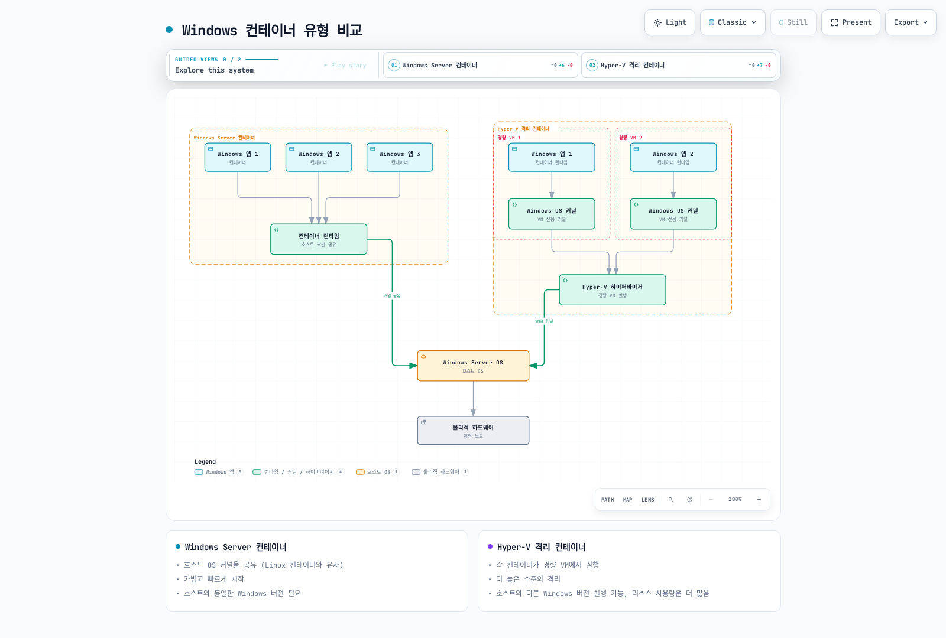
Task: Click the Hyper-V 격리 컨테이너 summary card heading
Action: 542,547
